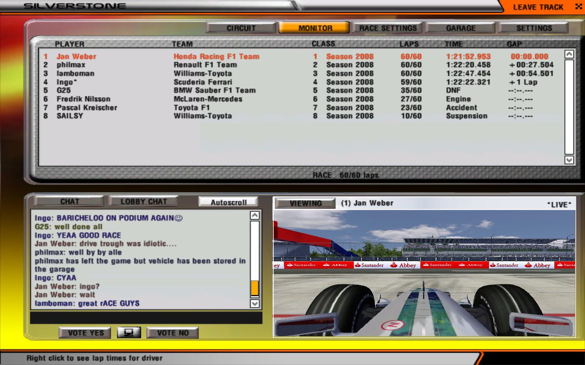Open the SETTINGS tab

click(x=534, y=28)
